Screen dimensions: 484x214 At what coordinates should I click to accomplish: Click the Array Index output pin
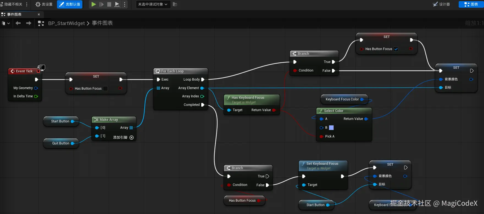[x=202, y=96]
